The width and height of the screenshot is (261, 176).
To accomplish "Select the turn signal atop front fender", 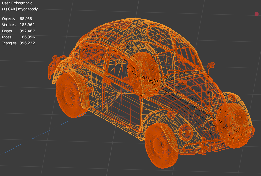I will click(x=171, y=115).
